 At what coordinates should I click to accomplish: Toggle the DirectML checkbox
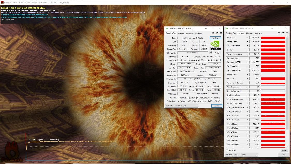click(x=212, y=97)
